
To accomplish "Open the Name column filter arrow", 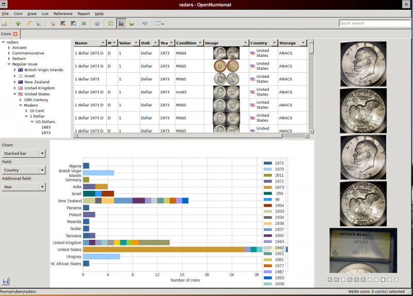I will coord(103,43).
